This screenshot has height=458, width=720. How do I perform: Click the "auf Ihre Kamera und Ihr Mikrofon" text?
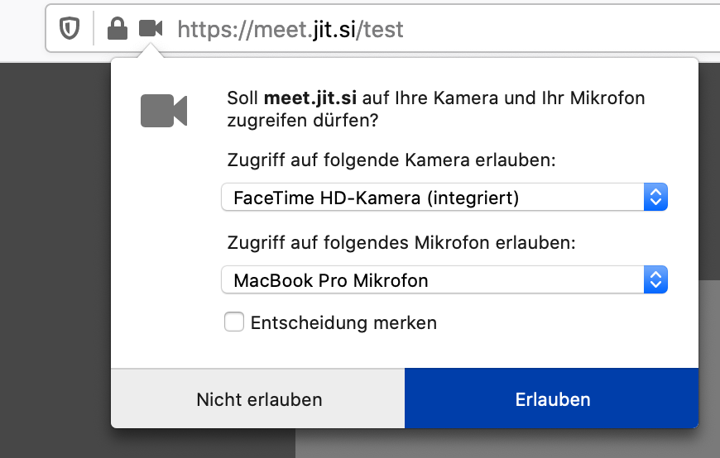tap(503, 98)
